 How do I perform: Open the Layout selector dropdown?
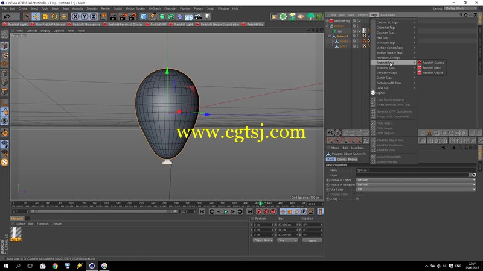click(x=462, y=8)
